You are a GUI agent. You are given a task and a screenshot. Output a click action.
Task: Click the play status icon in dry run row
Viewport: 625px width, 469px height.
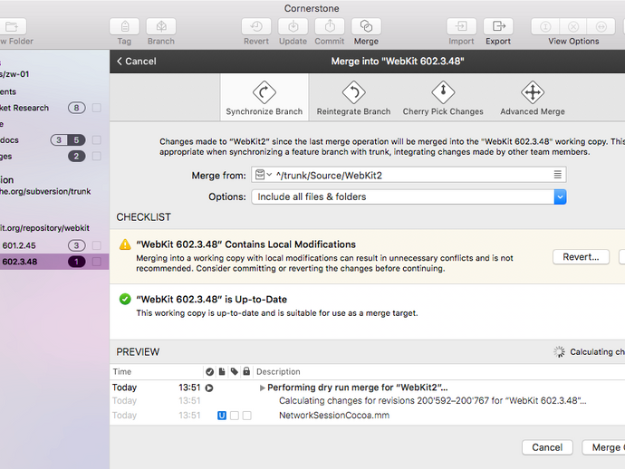209,388
